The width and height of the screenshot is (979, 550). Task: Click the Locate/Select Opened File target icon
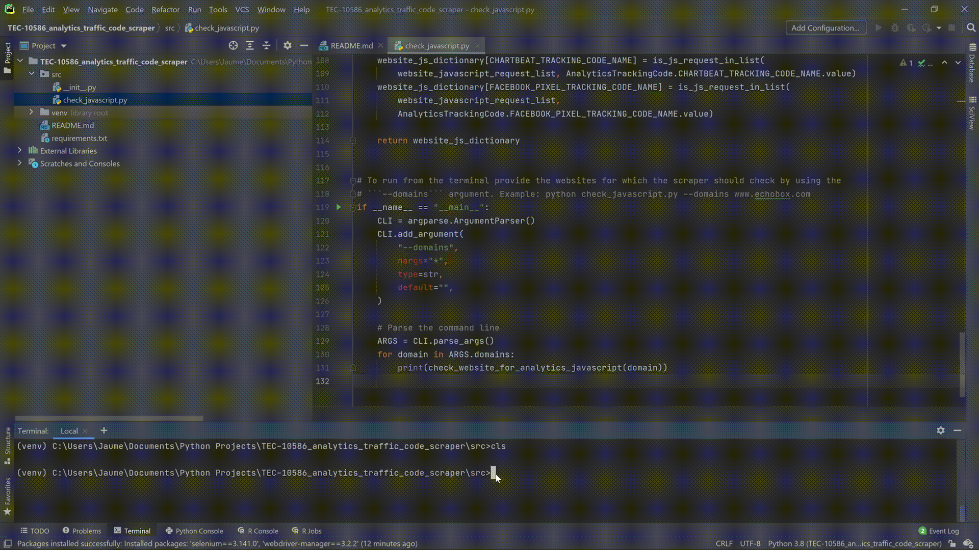(x=233, y=45)
